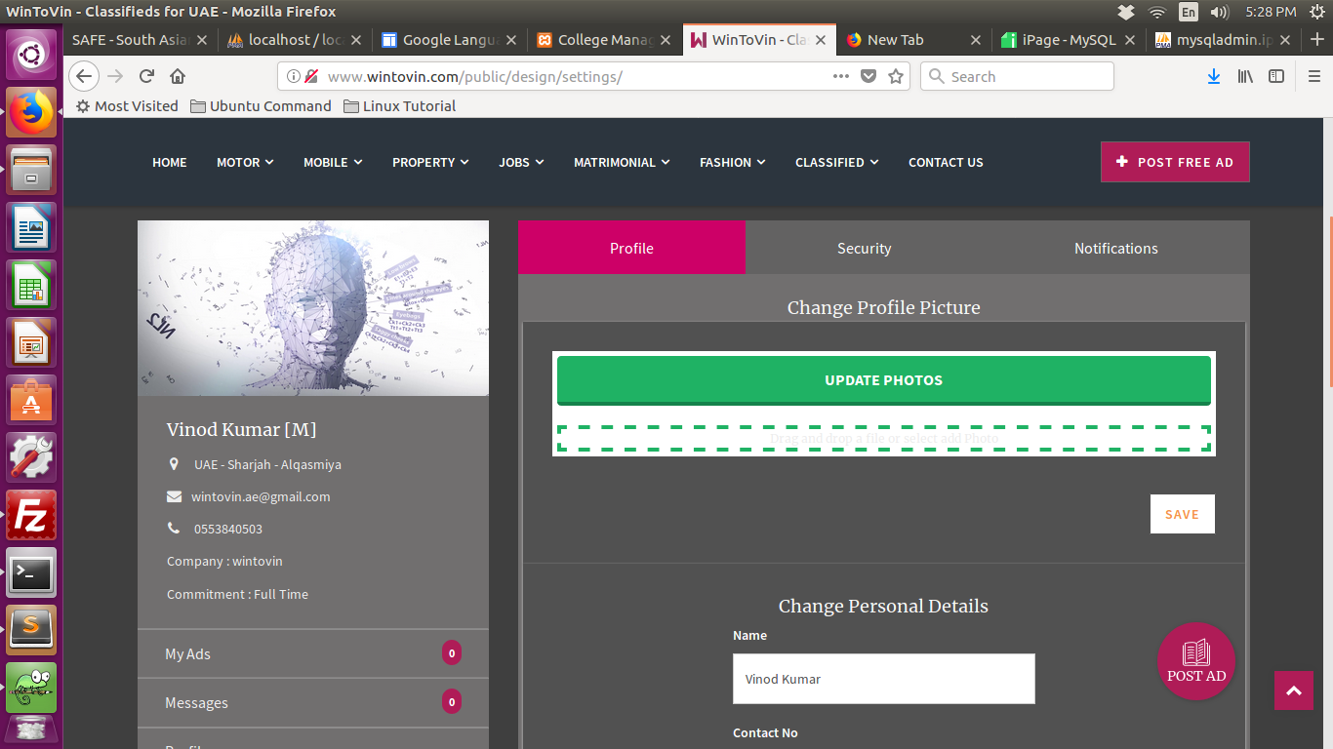
Task: Open Firefox from the Ubuntu dock
Action: pyautogui.click(x=31, y=113)
